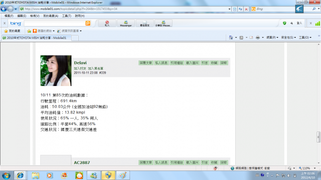Open the 工具(O) command bar menu
321x180 pixels.
305,37
